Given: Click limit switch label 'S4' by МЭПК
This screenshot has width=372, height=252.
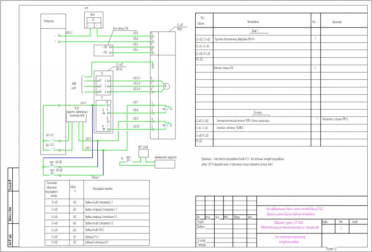Looking at the screenshot, I should [x=171, y=109].
